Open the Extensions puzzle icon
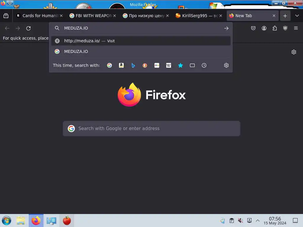 tap(275, 28)
